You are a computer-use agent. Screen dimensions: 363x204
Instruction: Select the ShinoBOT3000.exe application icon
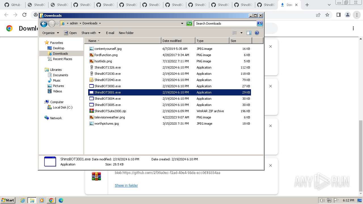click(x=91, y=86)
